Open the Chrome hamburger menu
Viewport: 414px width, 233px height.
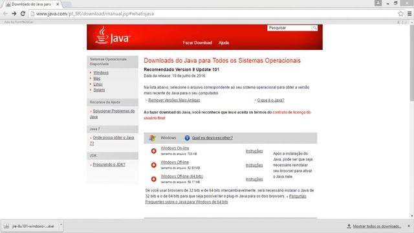point(409,14)
